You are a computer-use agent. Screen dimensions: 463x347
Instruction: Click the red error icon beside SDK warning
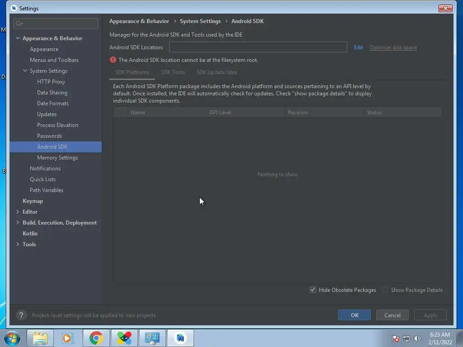coord(113,60)
